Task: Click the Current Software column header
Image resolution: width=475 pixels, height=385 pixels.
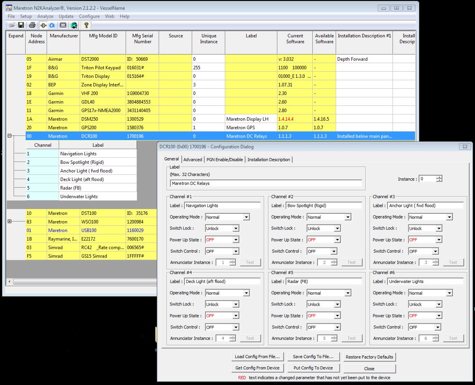Action: 295,42
